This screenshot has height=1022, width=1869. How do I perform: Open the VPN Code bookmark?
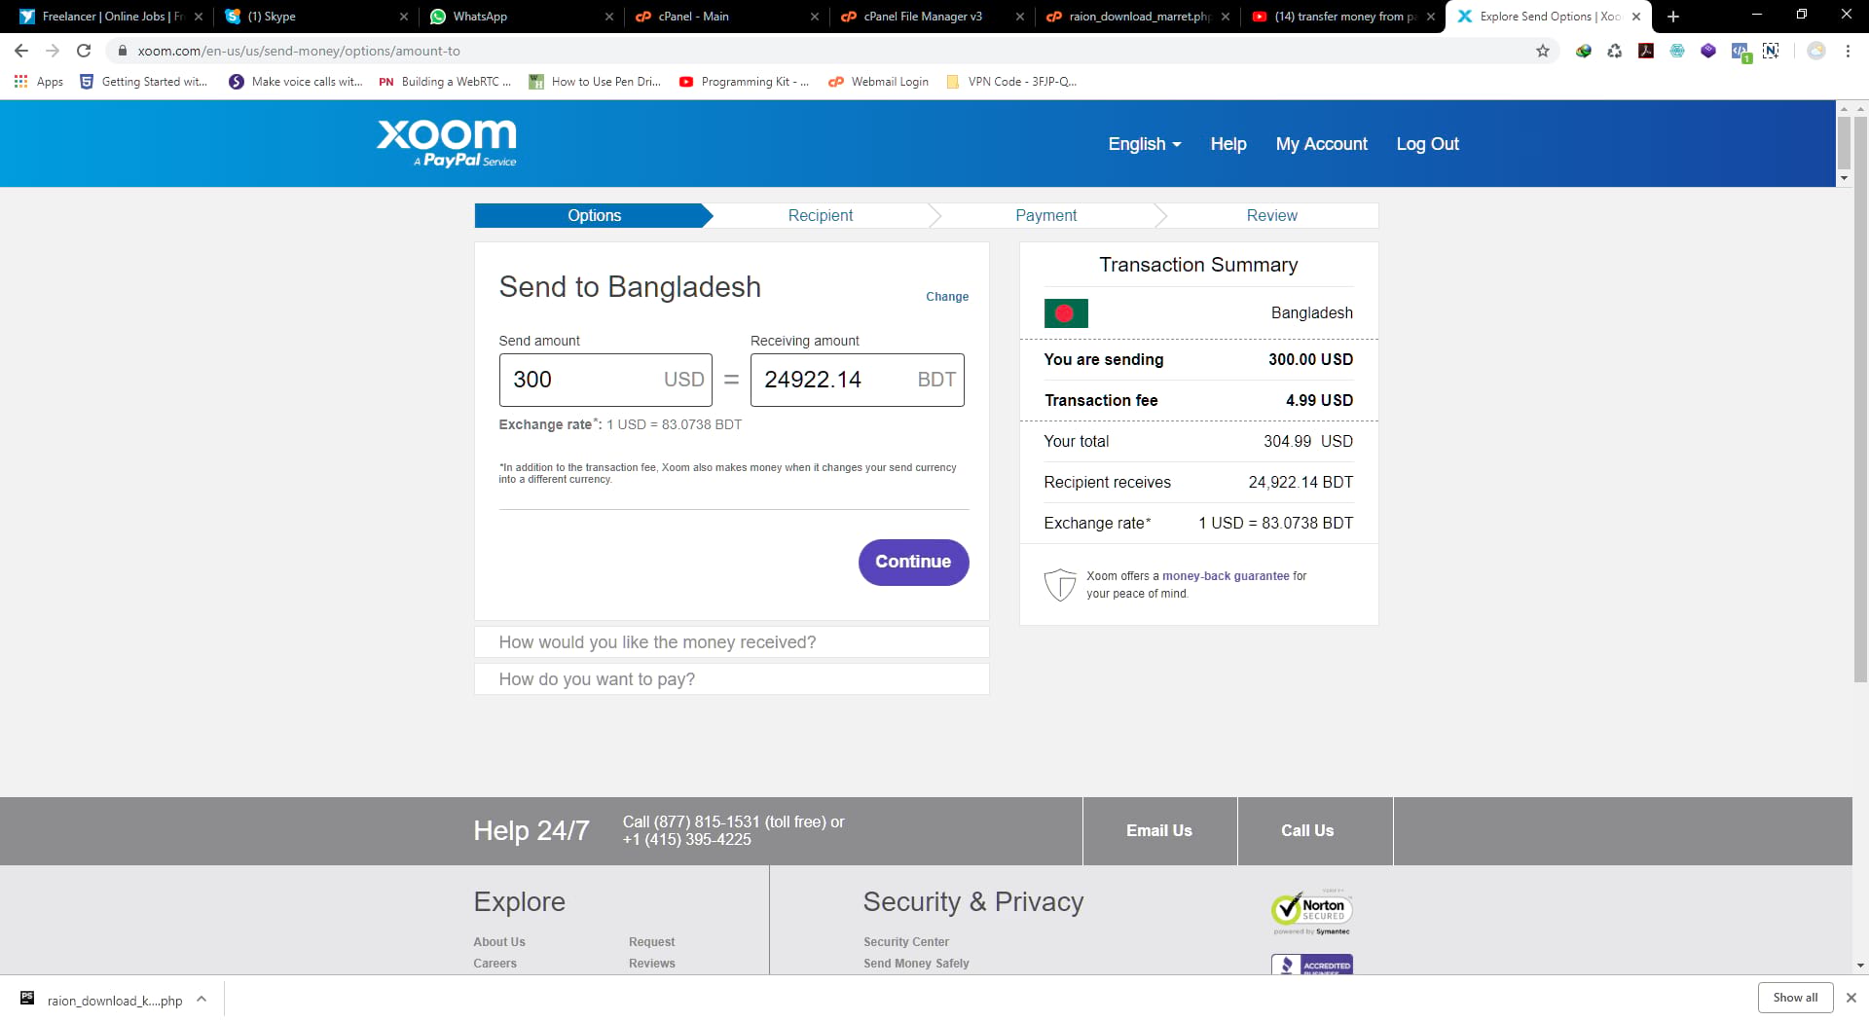1011,82
